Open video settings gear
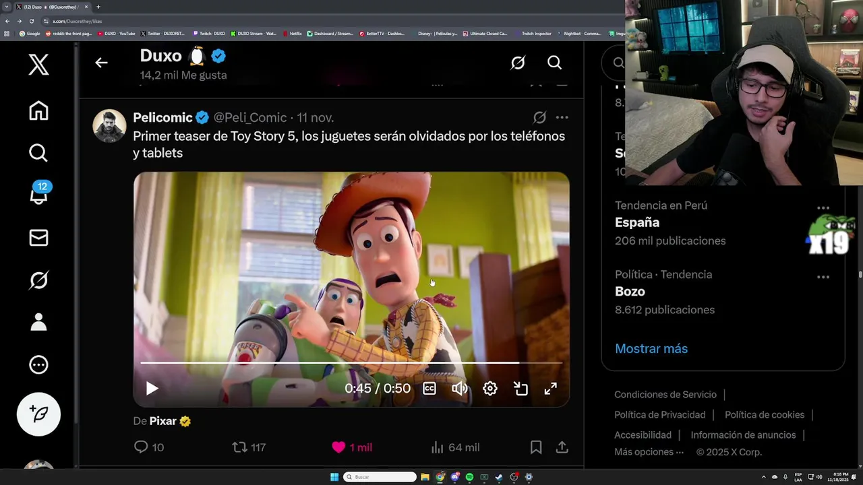The width and height of the screenshot is (863, 485). click(x=490, y=389)
